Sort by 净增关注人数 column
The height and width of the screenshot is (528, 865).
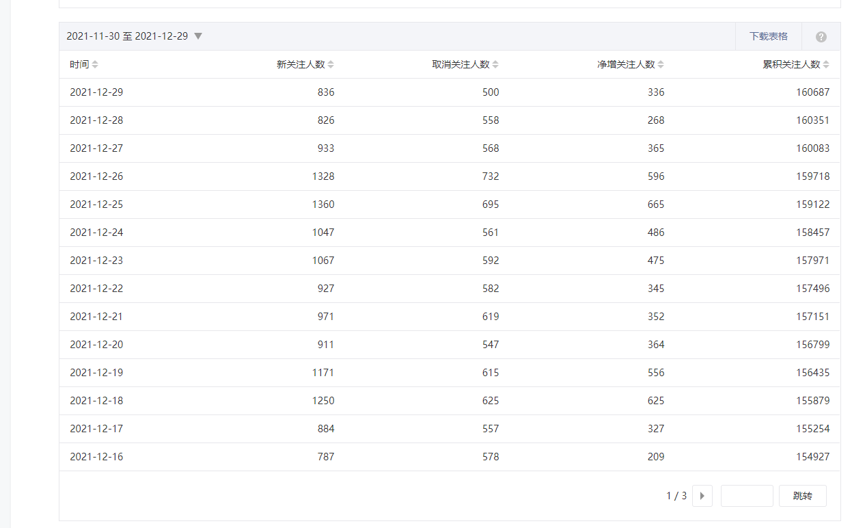[x=630, y=64]
